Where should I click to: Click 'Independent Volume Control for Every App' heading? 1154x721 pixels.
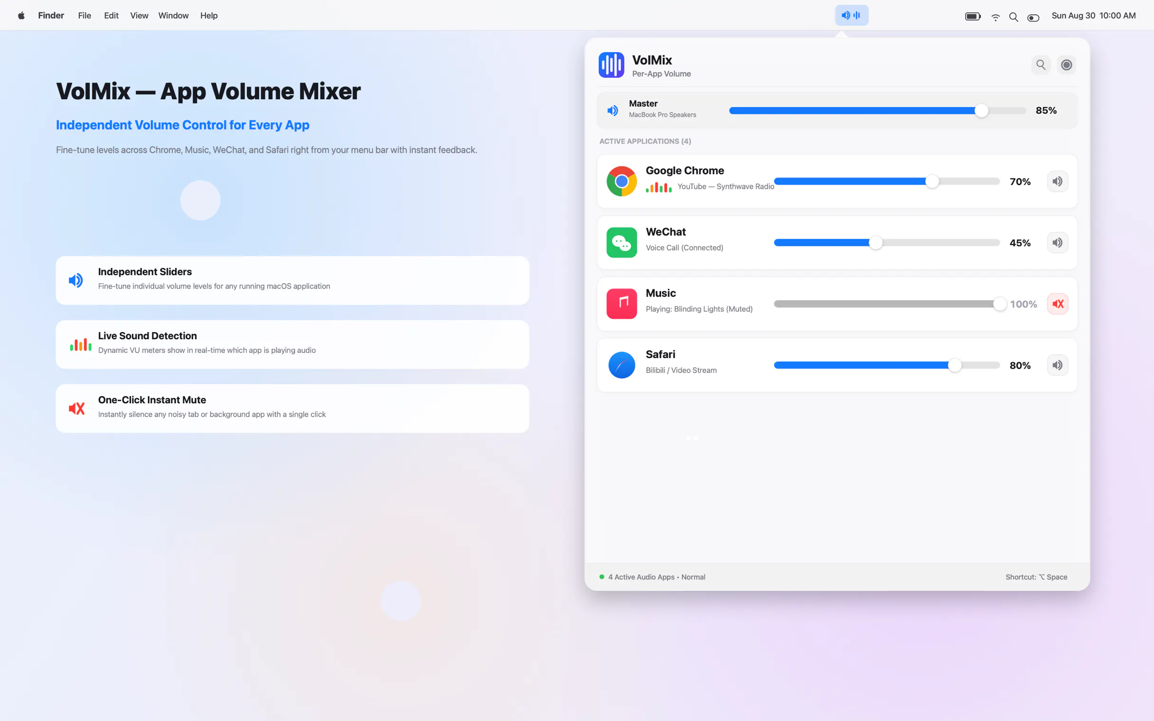click(183, 125)
